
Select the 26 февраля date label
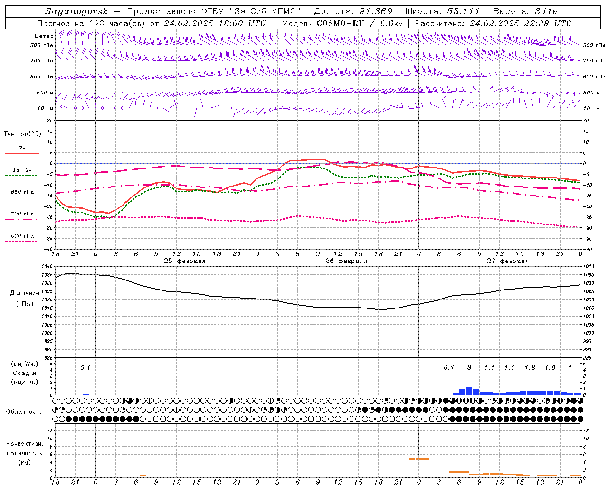click(x=346, y=261)
